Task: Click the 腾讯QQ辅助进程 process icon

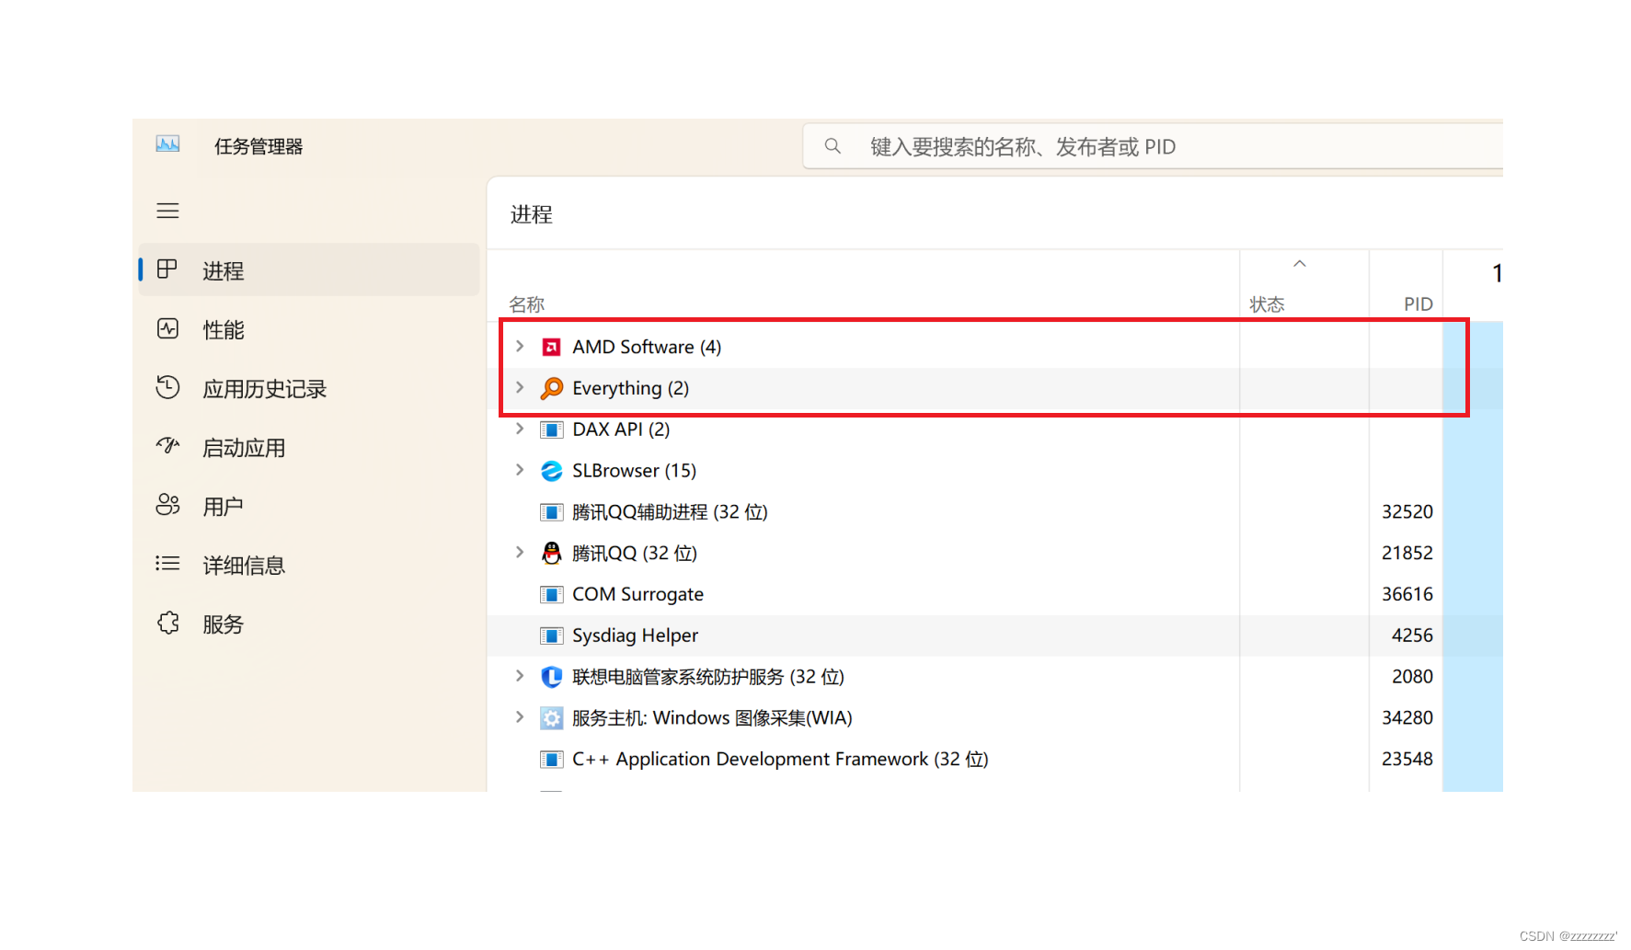Action: click(x=551, y=512)
